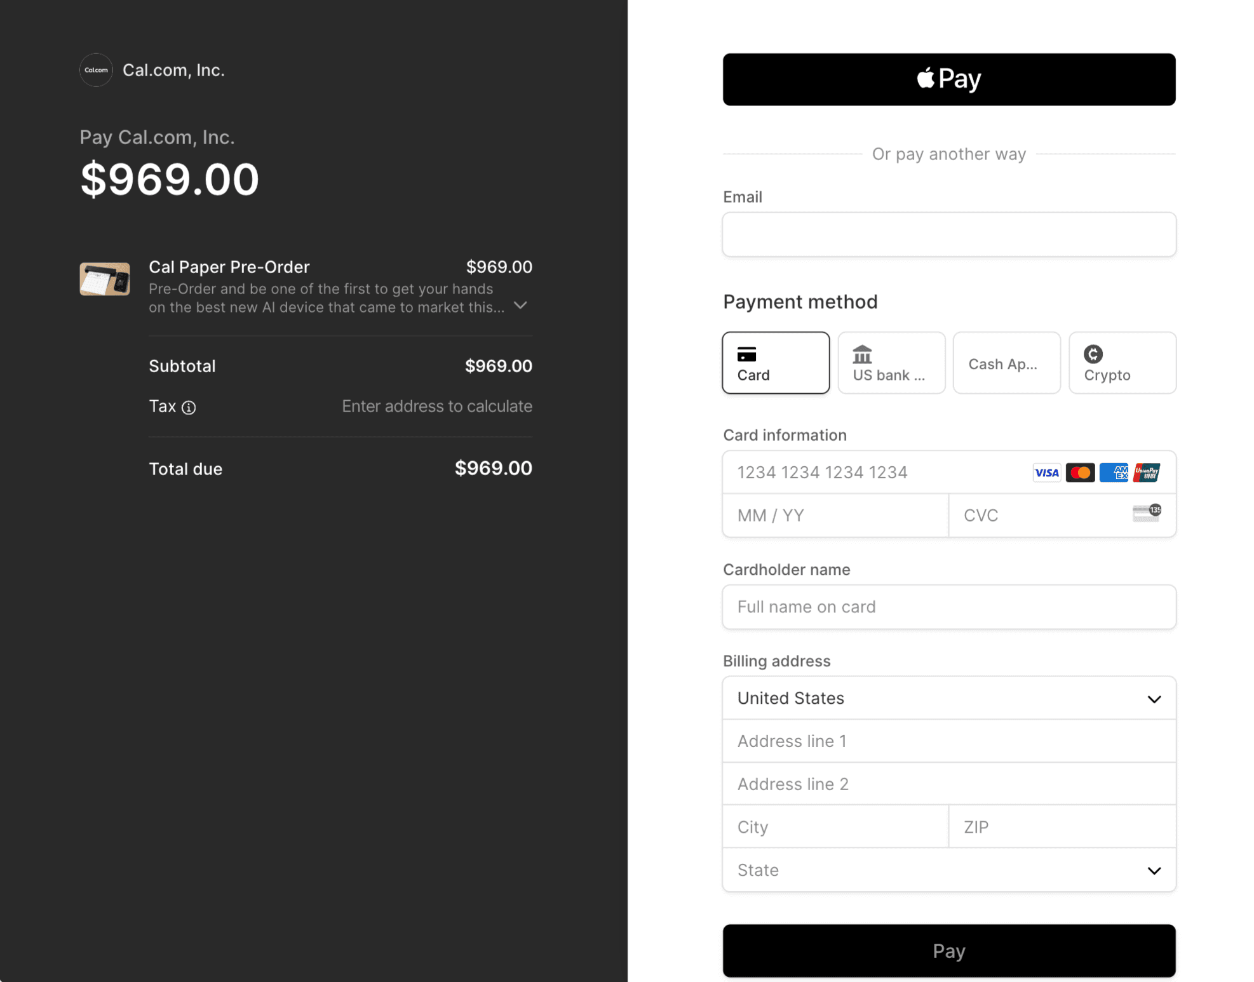1254x982 pixels.
Task: Click the Cal Paper product thumbnail
Action: coord(105,279)
